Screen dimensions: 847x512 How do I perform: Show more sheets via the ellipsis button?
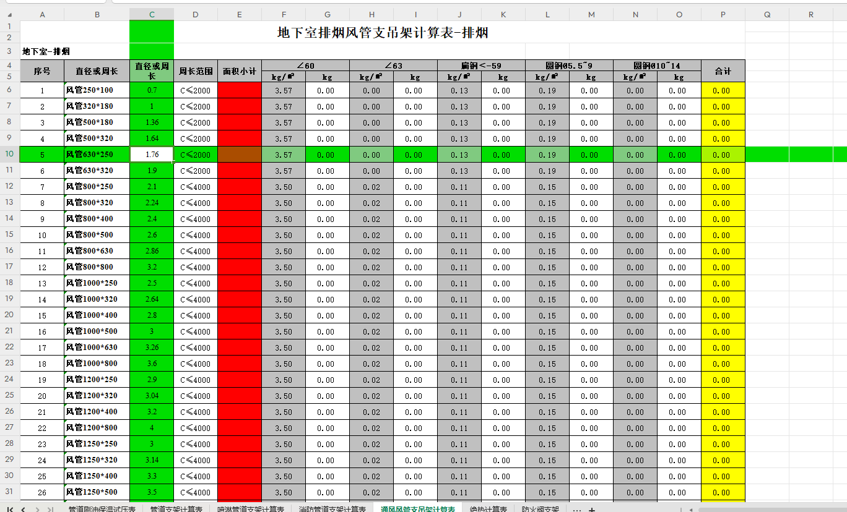(577, 509)
